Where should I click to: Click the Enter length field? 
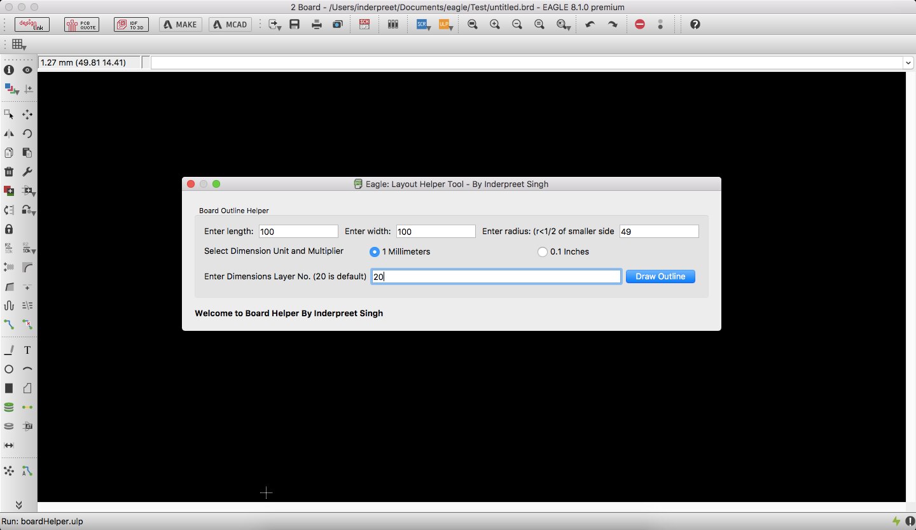coord(298,232)
